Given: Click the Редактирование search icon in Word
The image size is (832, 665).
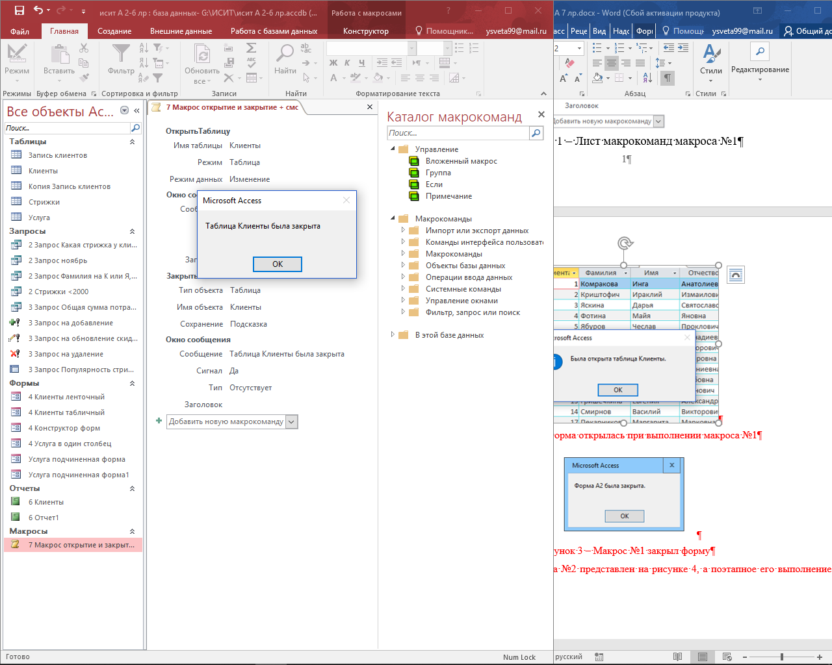Looking at the screenshot, I should click(x=760, y=52).
